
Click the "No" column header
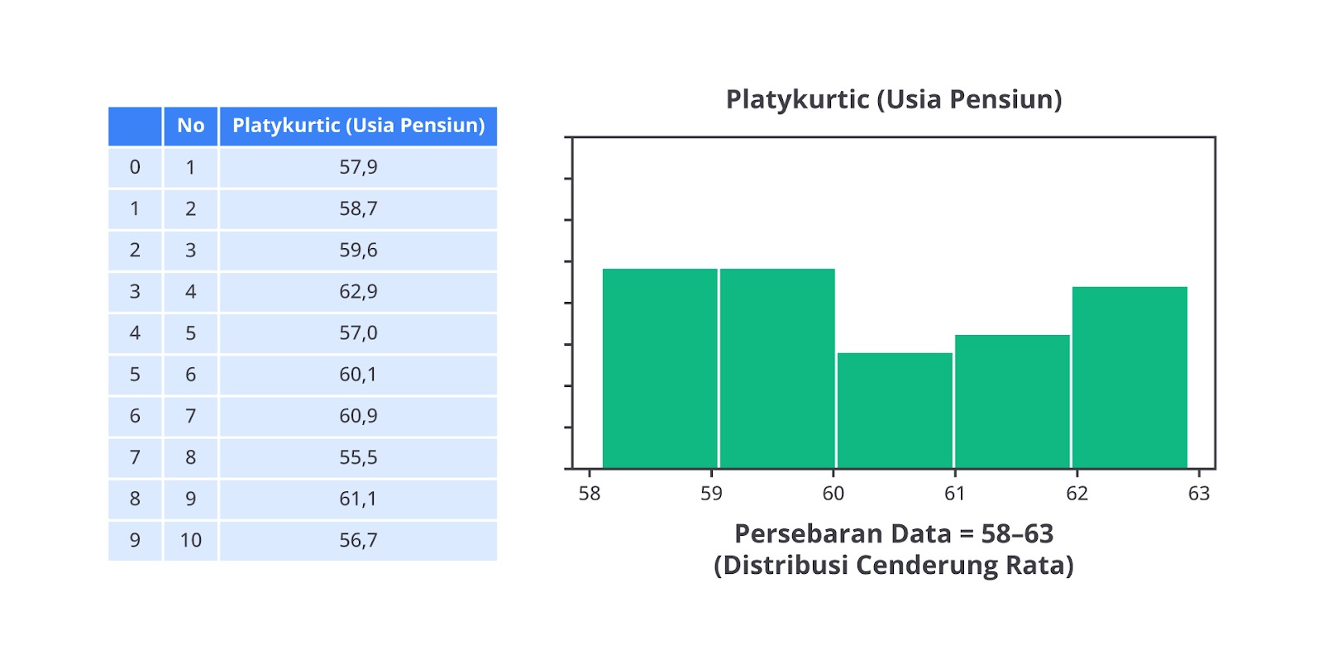pyautogui.click(x=190, y=126)
